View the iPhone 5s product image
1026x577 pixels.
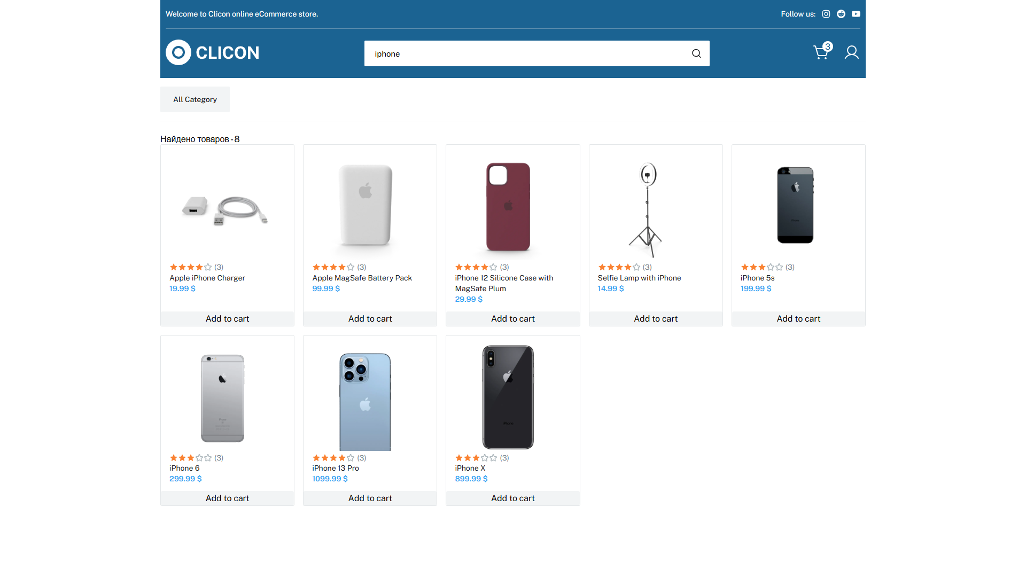[x=795, y=205]
